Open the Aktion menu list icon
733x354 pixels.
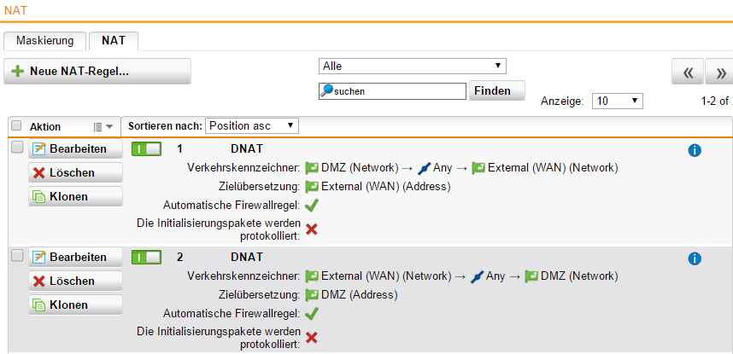point(103,126)
